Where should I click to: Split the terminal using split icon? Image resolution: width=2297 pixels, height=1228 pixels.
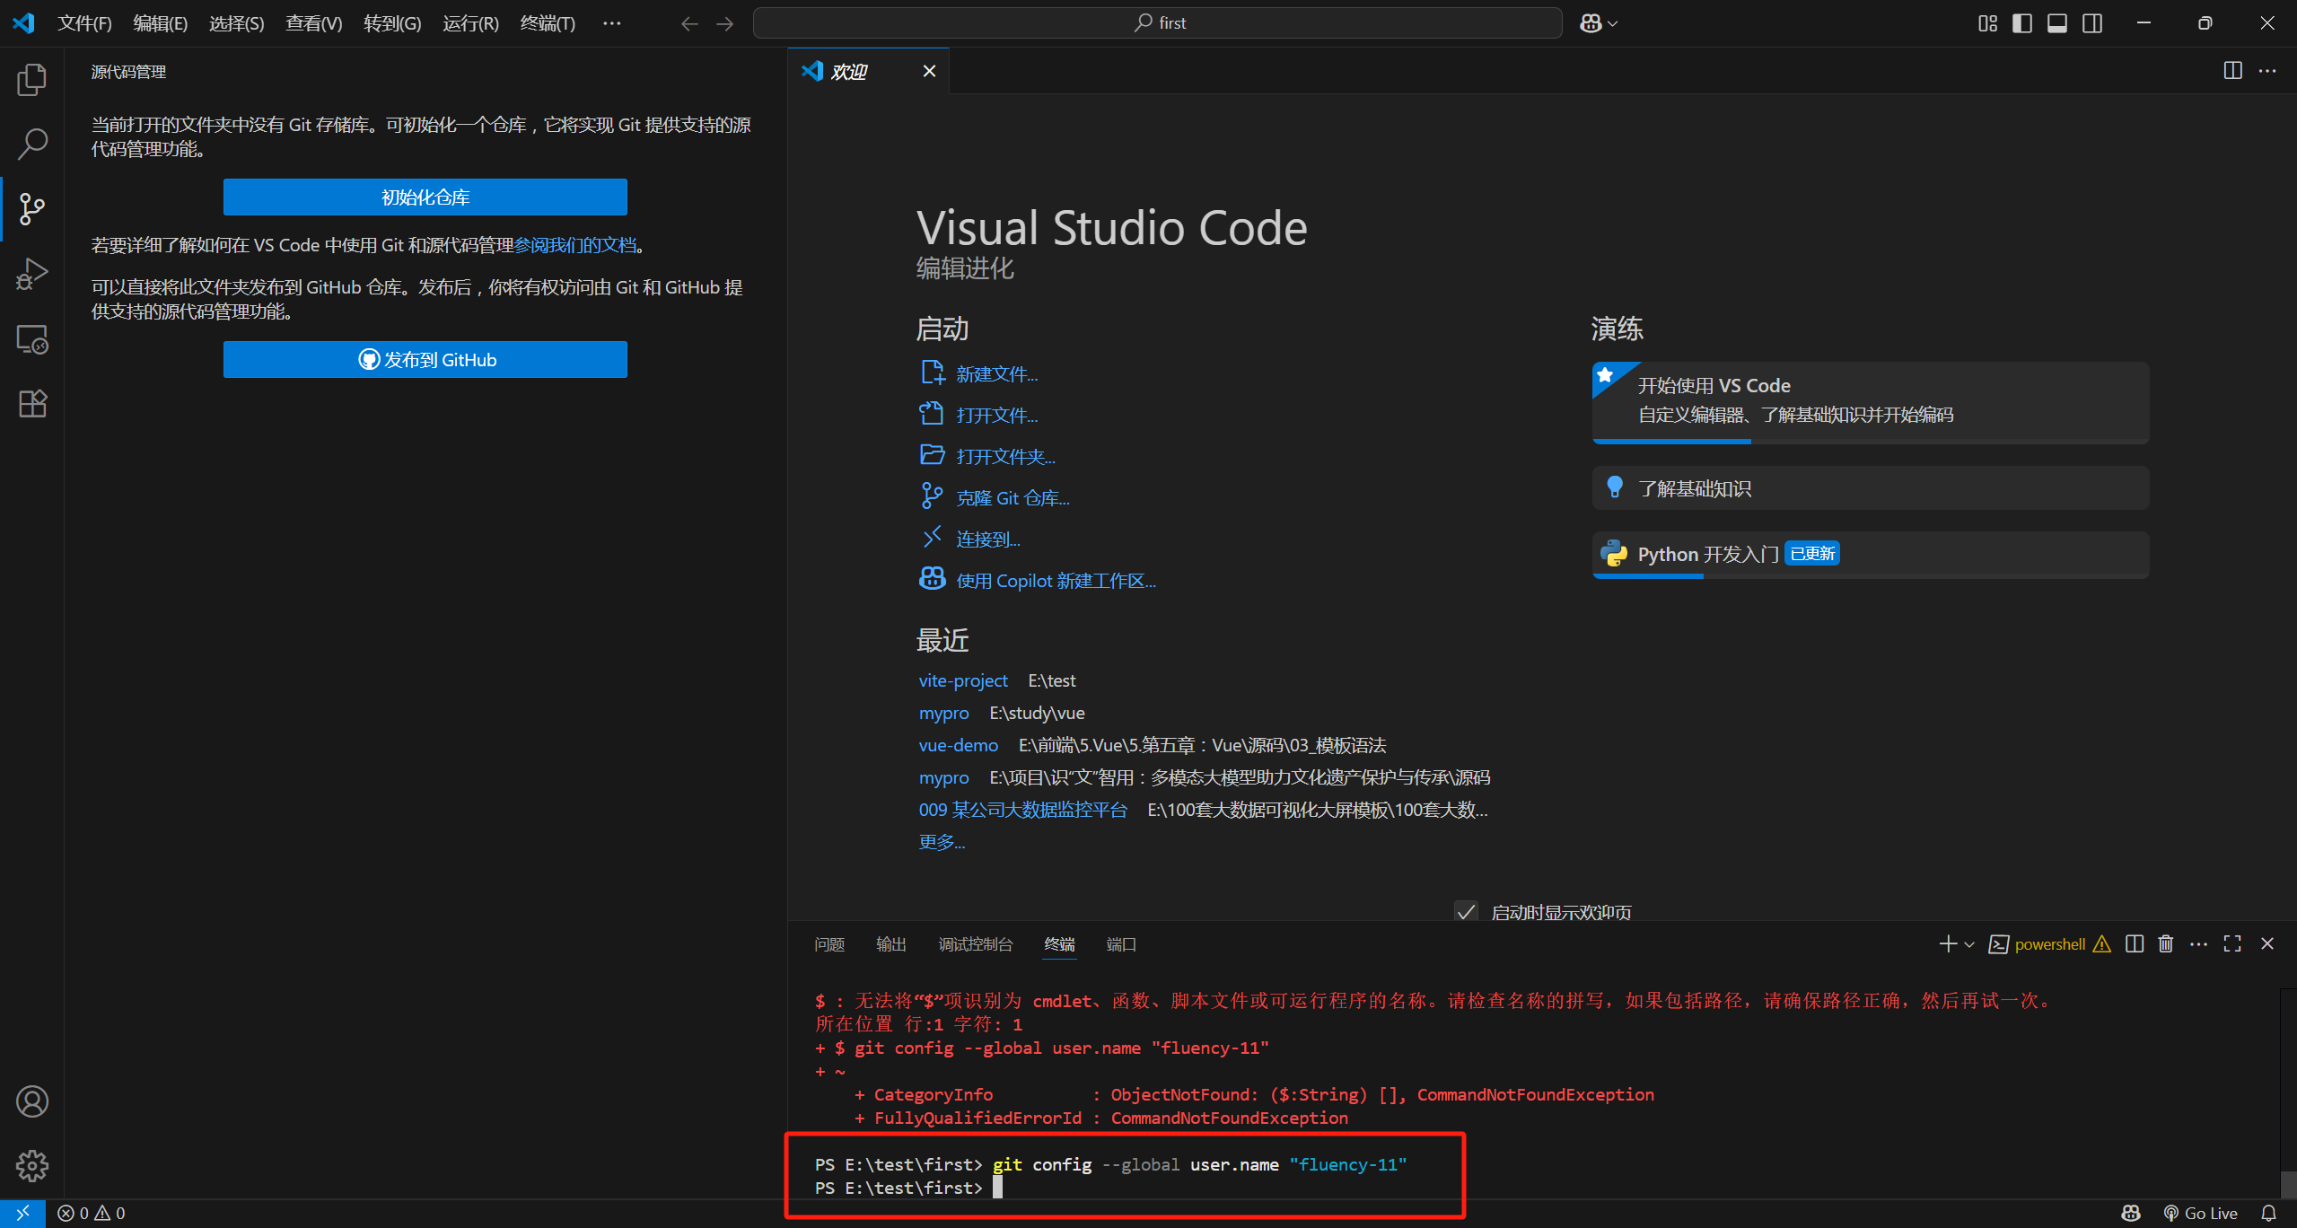click(2134, 943)
